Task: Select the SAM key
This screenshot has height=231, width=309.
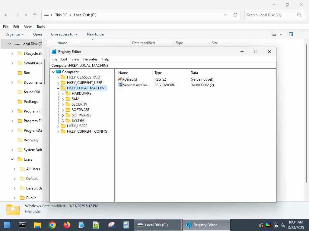Action: tap(75, 99)
